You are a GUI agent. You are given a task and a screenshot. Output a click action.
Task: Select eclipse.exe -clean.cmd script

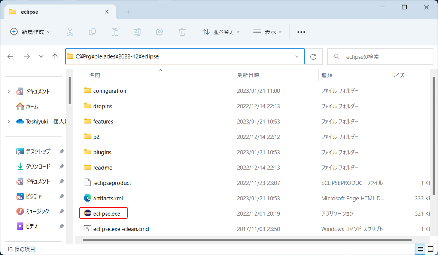pos(116,229)
